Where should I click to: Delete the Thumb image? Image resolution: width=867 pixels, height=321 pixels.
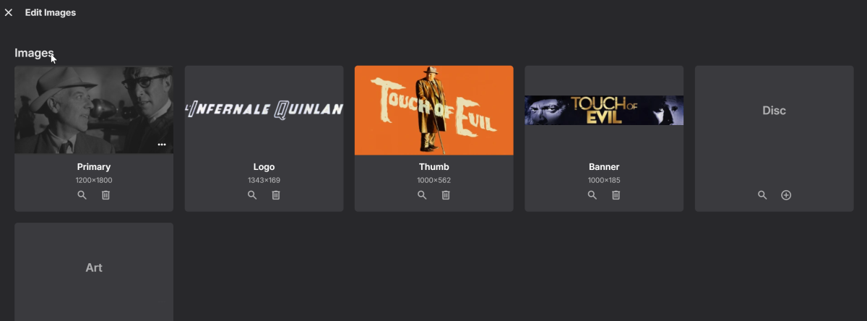tap(446, 195)
